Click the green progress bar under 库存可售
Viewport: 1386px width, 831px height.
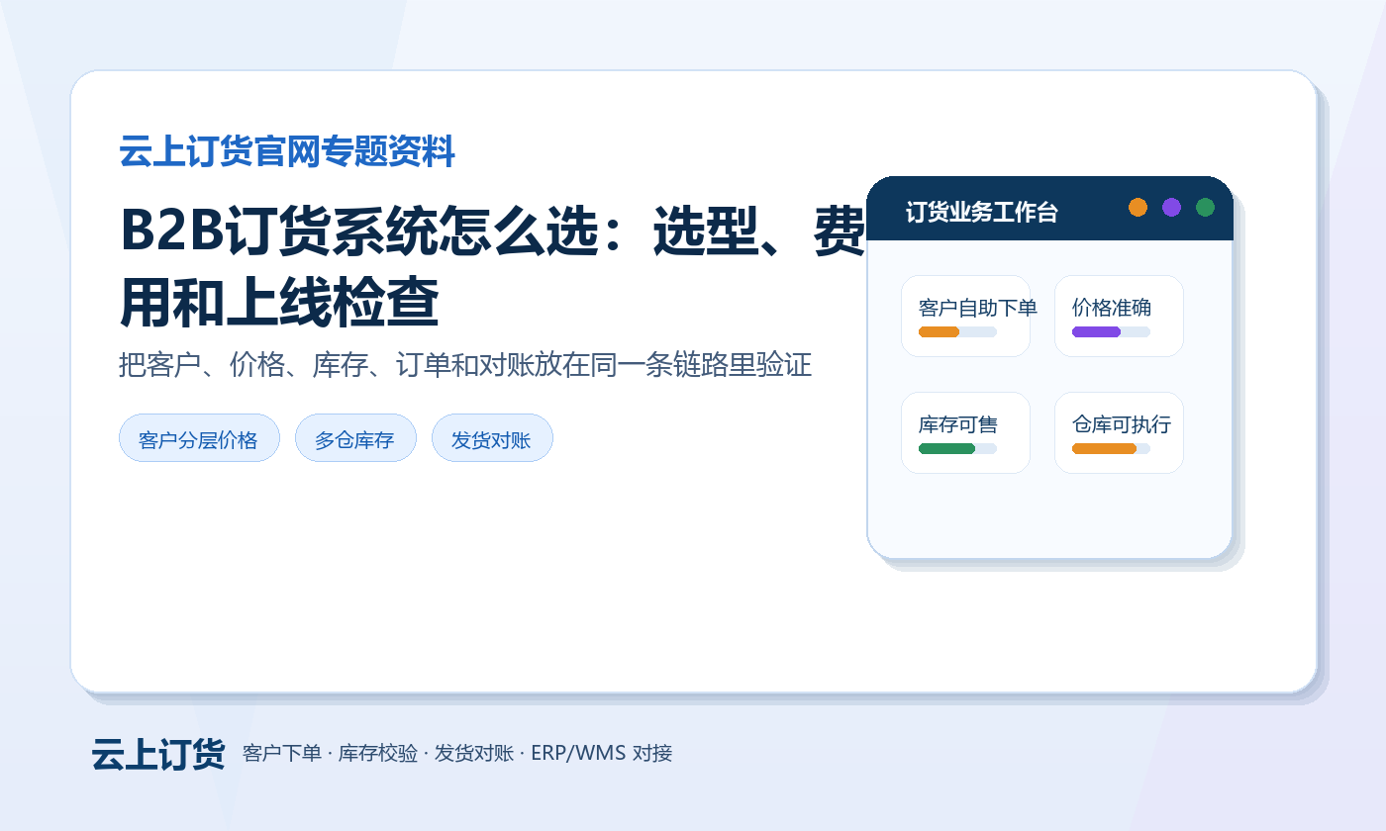(946, 448)
